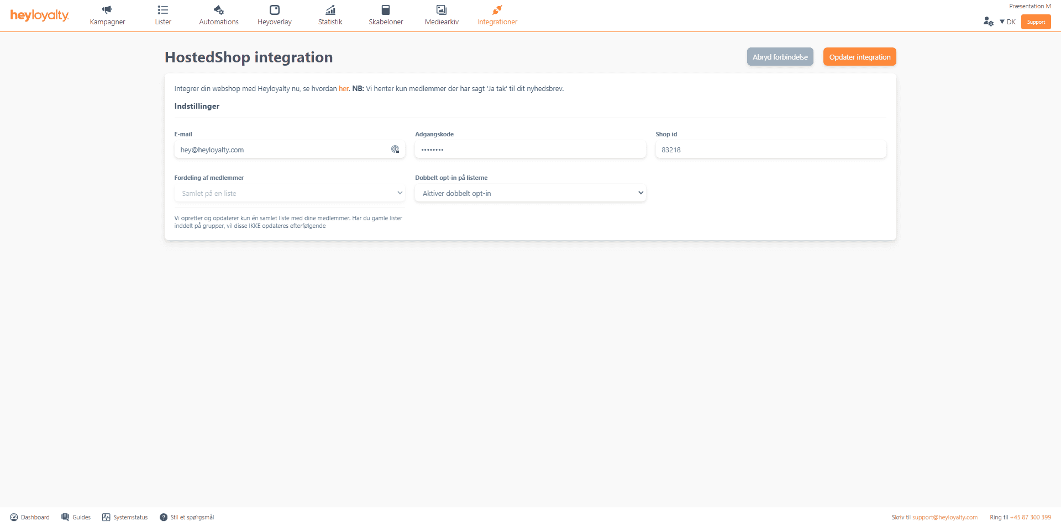The width and height of the screenshot is (1061, 527).
Task: Expand the DK language selector
Action: coord(1007,22)
